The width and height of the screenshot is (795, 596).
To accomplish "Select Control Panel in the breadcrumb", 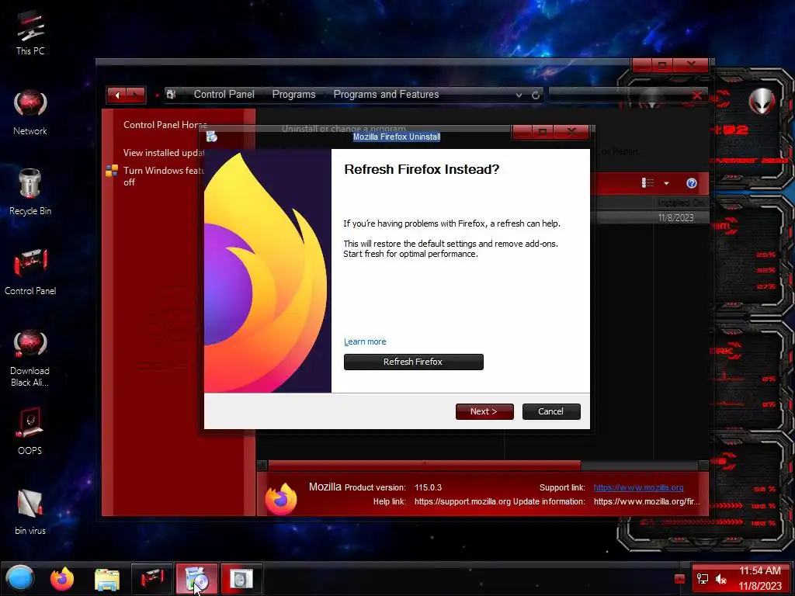I will [224, 94].
